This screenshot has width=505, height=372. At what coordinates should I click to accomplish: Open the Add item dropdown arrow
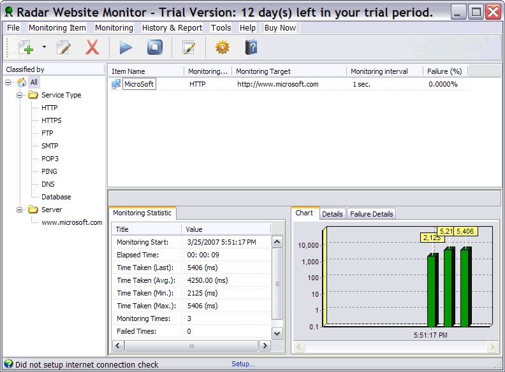click(44, 47)
